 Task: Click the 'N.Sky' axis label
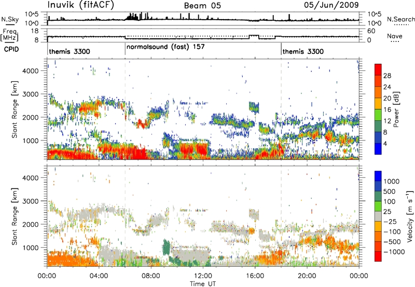[10, 19]
